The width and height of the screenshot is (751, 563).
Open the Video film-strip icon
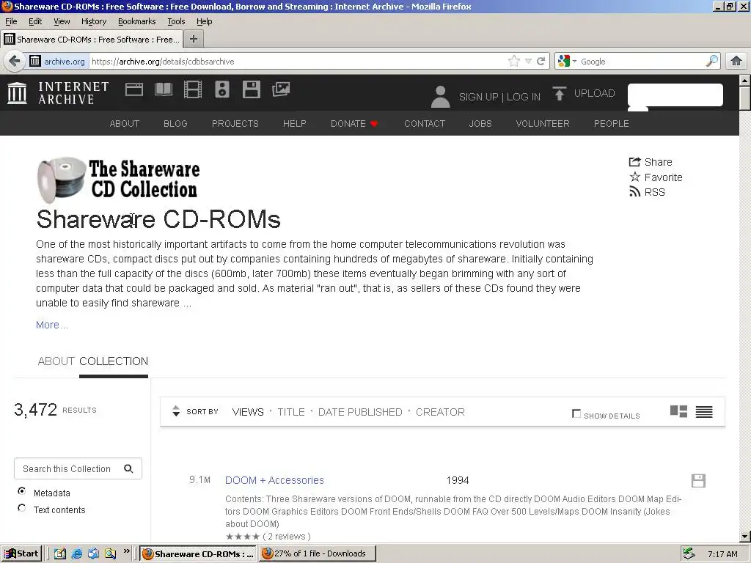pos(193,89)
